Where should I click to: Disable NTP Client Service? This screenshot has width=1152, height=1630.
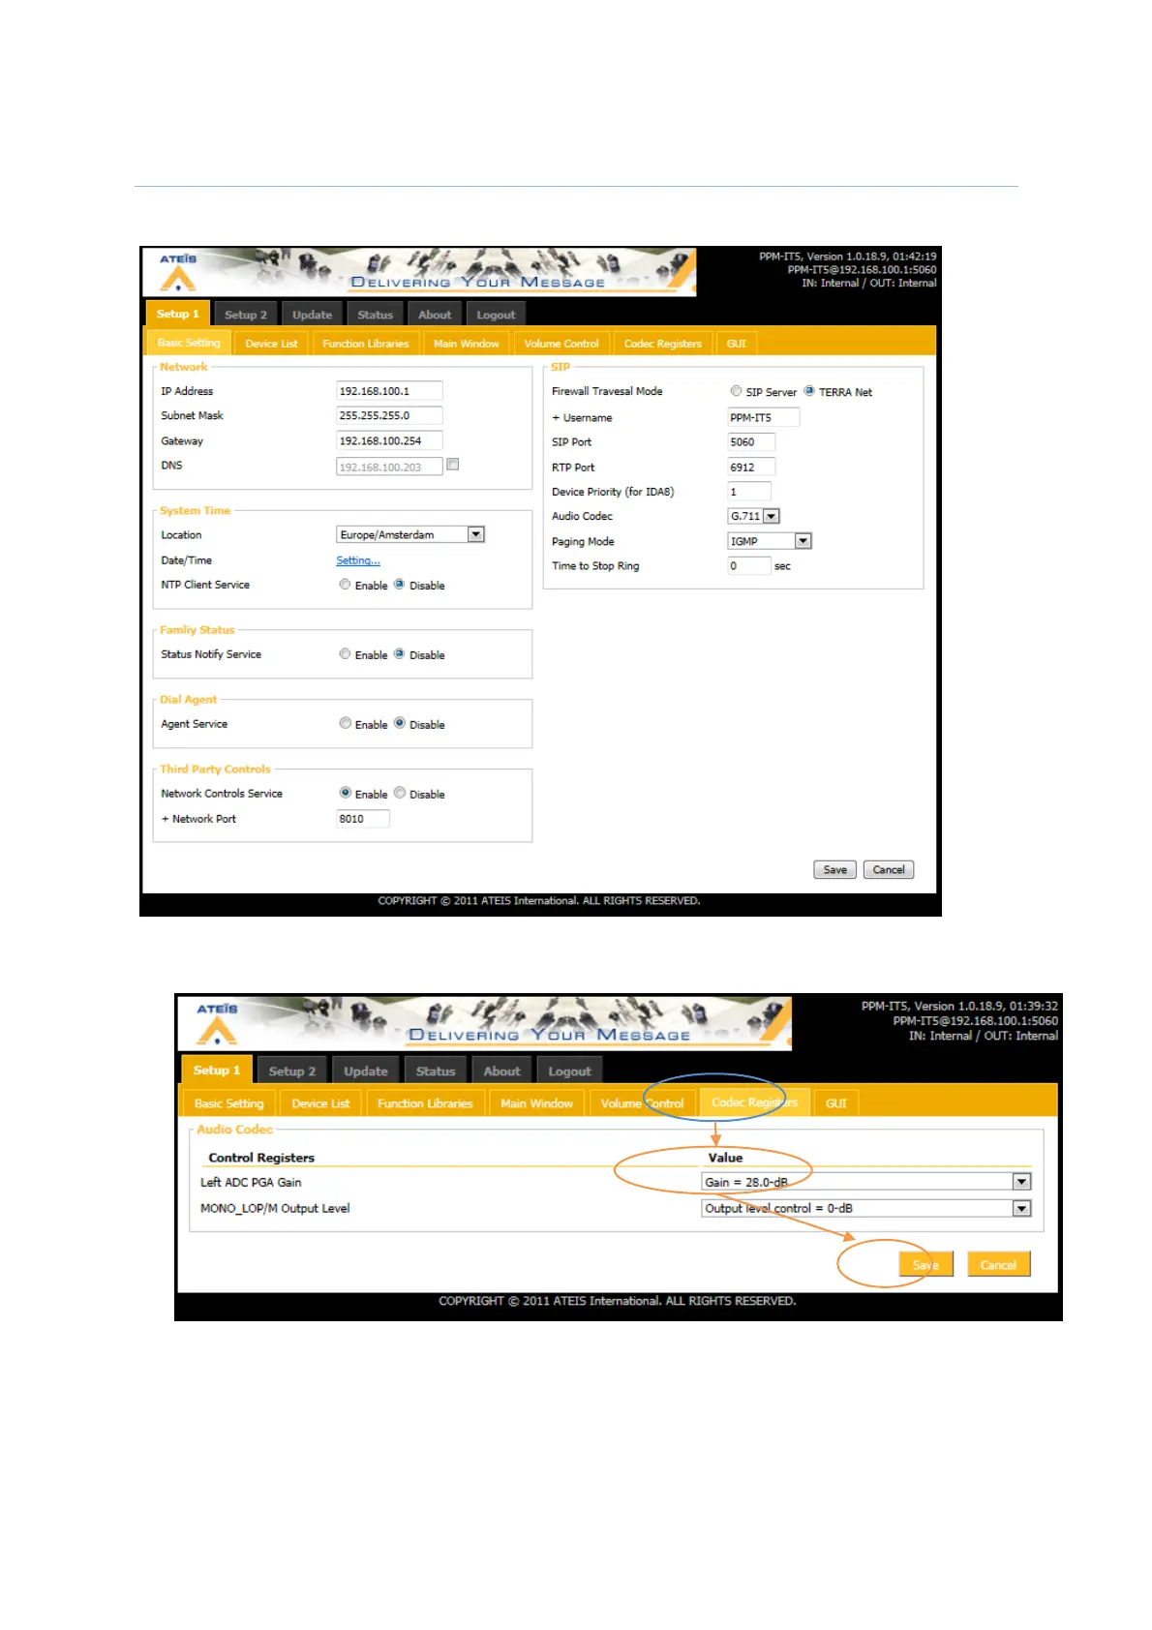[x=399, y=585]
